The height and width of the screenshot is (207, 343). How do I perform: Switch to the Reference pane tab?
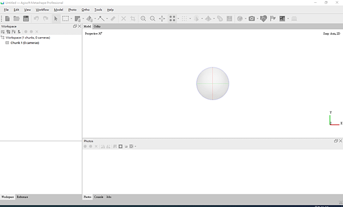click(22, 197)
